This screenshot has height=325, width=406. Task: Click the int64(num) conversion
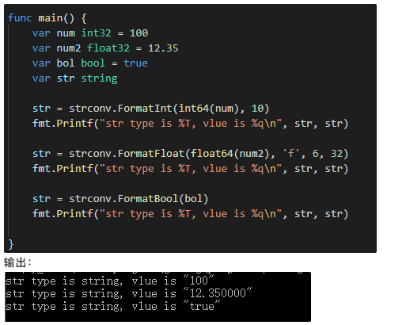point(209,109)
